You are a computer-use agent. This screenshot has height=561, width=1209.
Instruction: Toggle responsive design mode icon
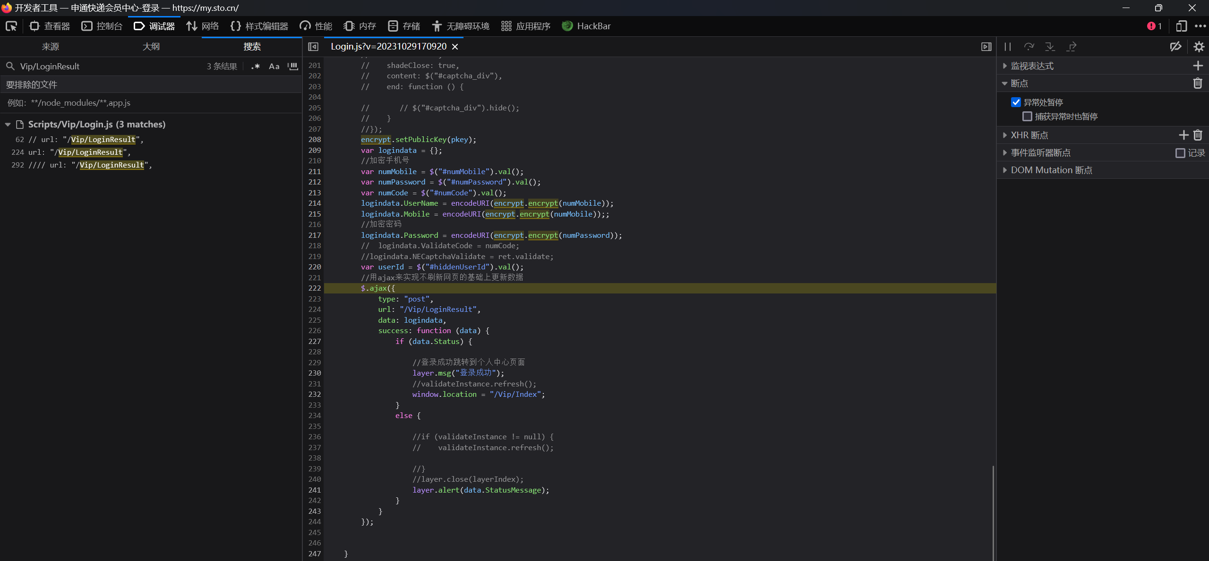1181,26
